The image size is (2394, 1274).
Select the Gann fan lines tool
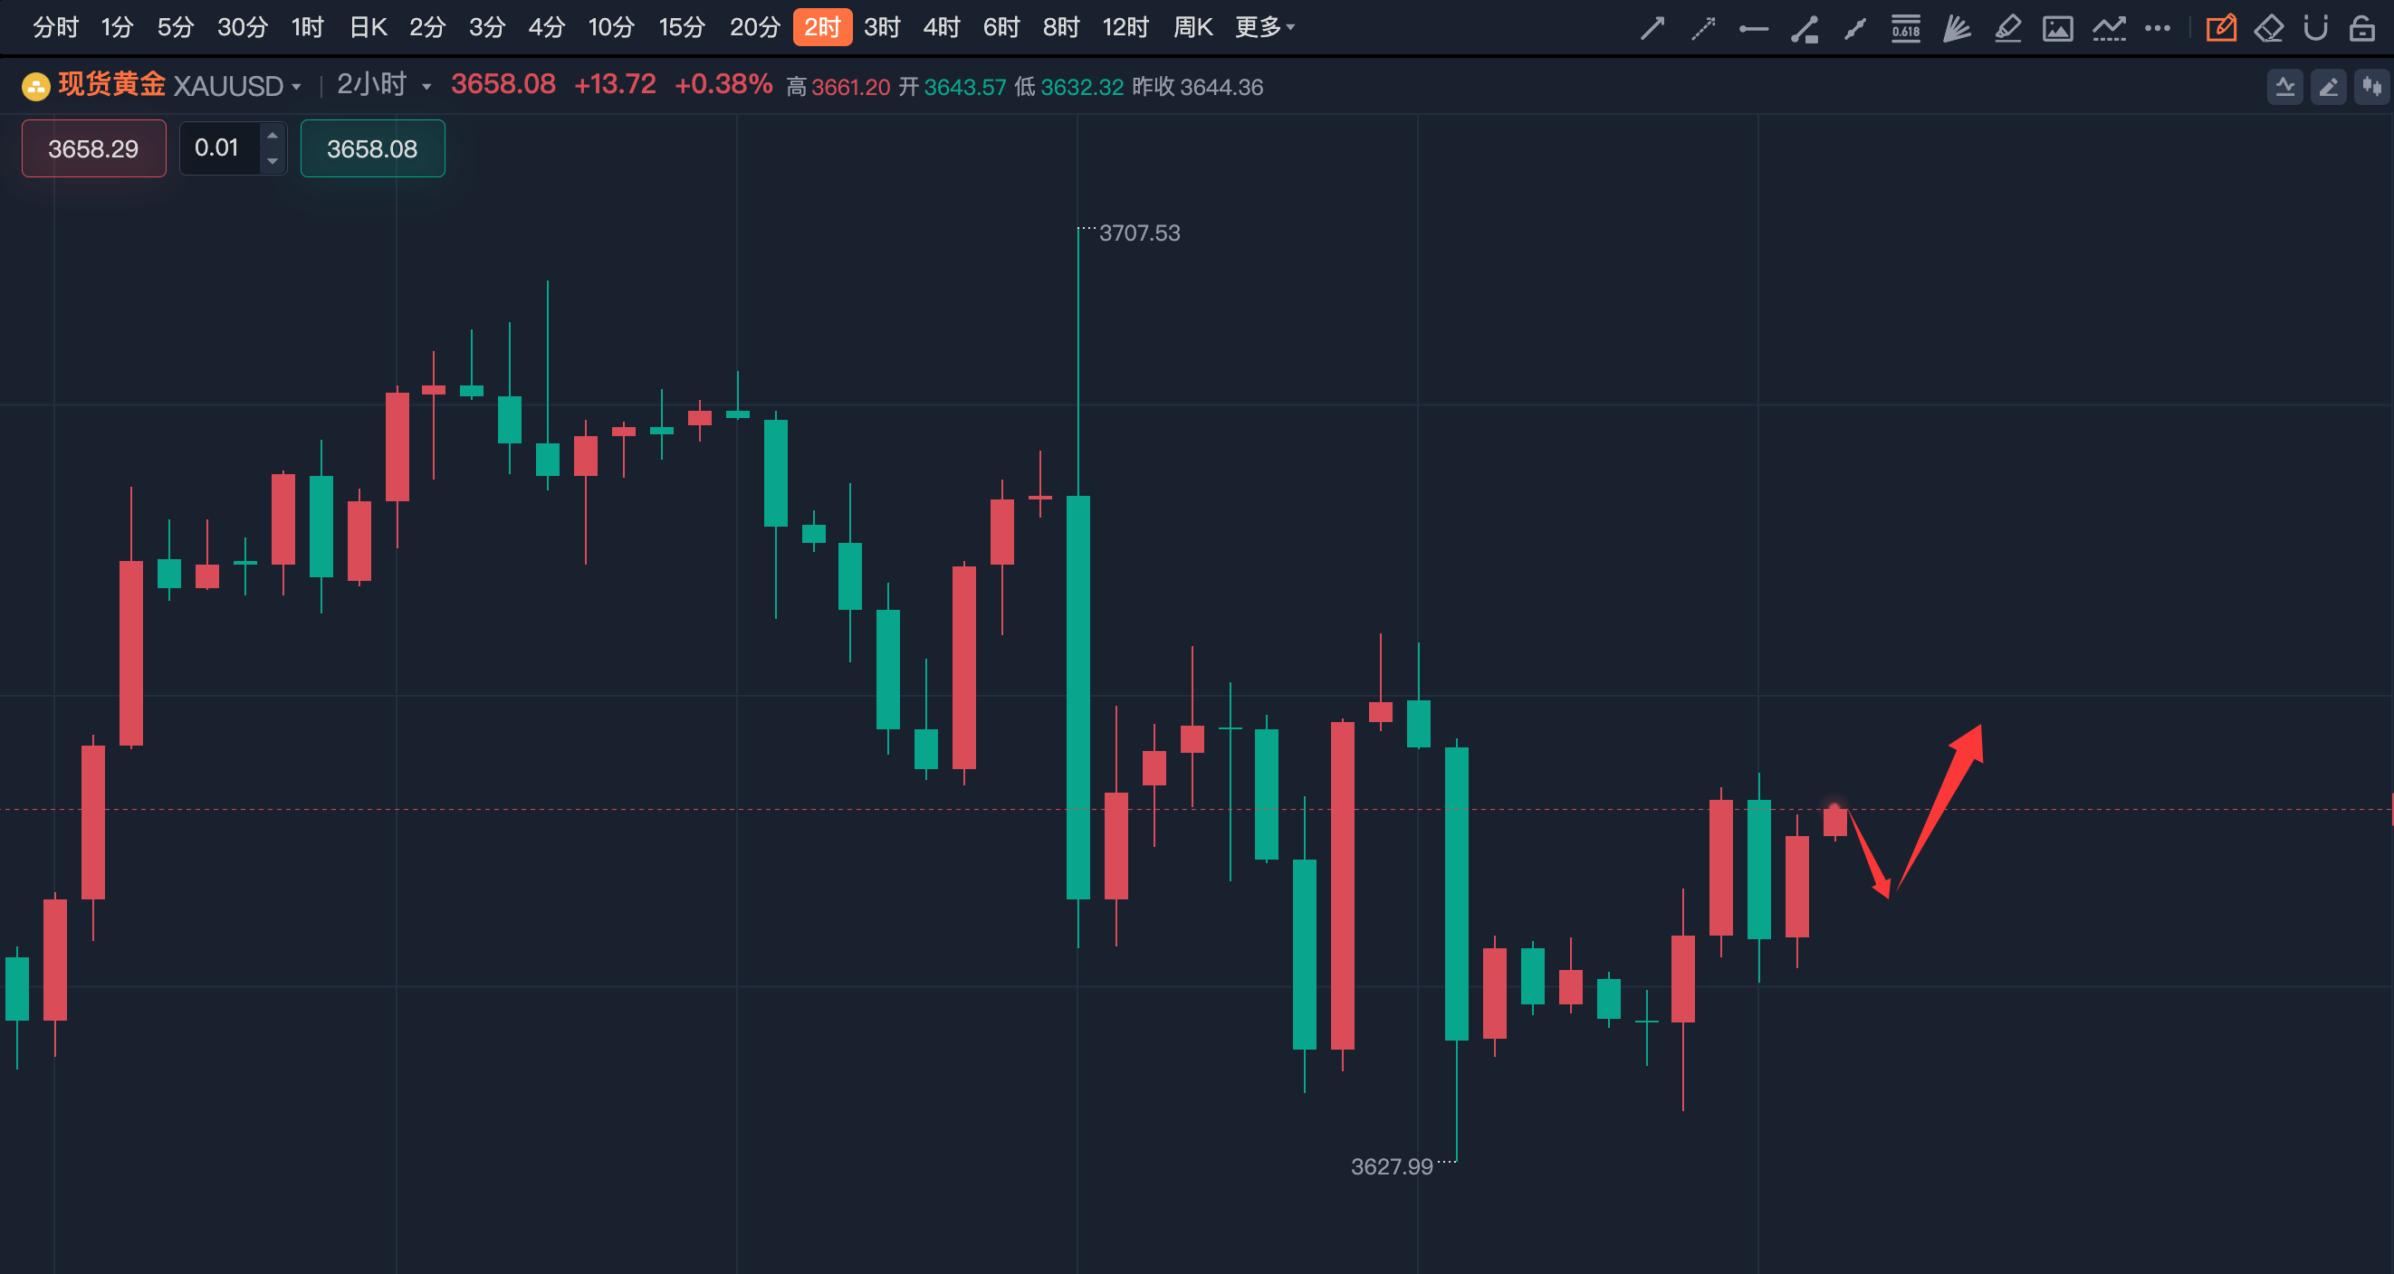(x=1957, y=29)
